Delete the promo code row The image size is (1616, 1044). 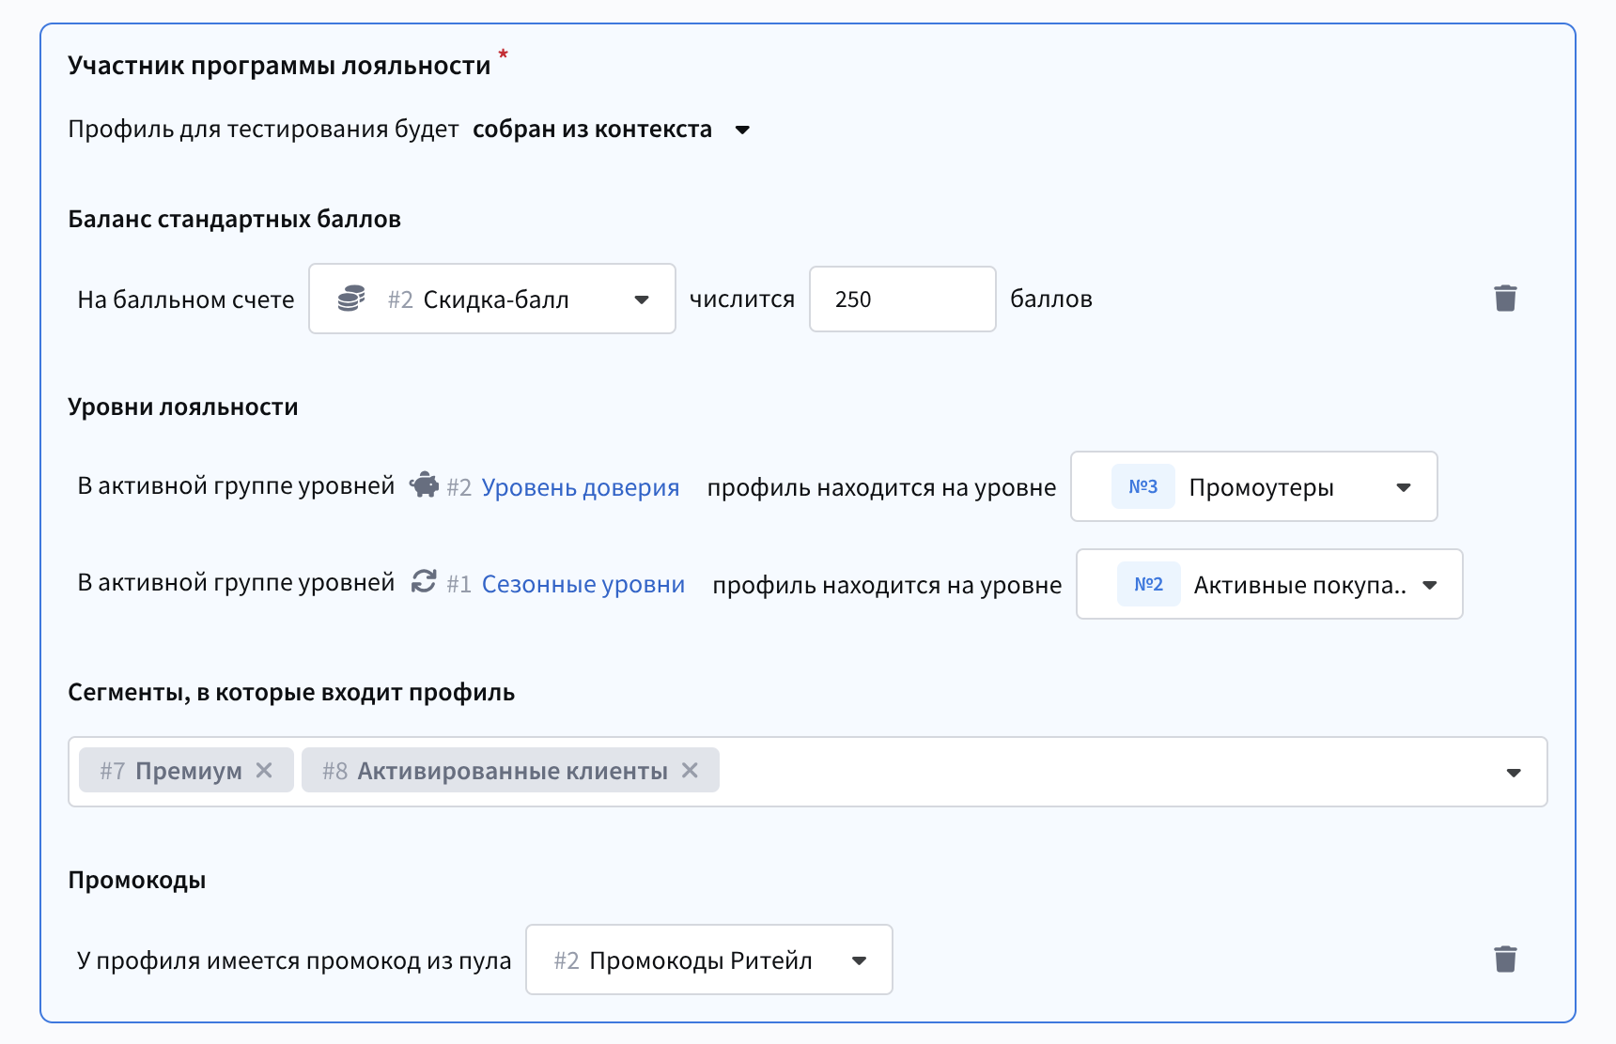(1505, 960)
